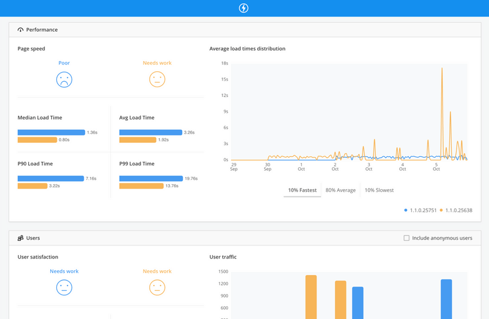Click the lightning bolt logo in header
489x319 pixels.
243,8
